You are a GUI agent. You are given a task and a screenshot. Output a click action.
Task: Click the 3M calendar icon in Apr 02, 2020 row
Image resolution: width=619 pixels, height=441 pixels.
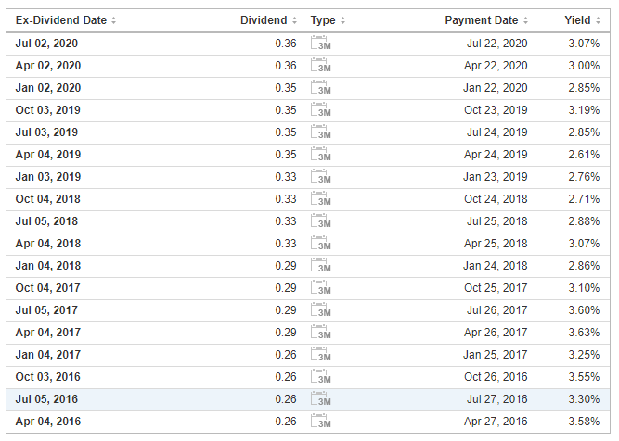coord(320,66)
